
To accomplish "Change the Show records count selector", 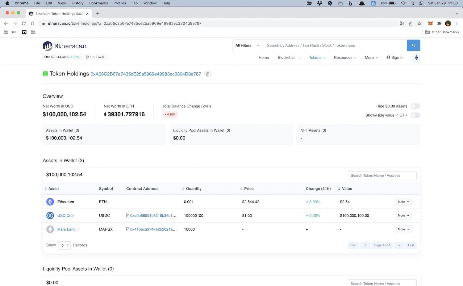I will tap(64, 245).
